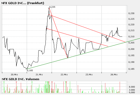Click the 0,190 price axis value
The image size is (140, 98).
point(131,62)
